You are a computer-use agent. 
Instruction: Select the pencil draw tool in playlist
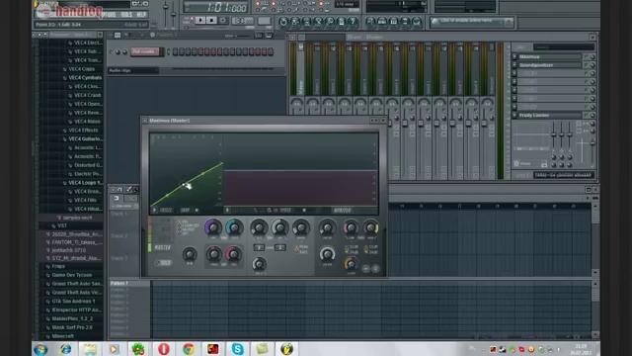(x=129, y=189)
